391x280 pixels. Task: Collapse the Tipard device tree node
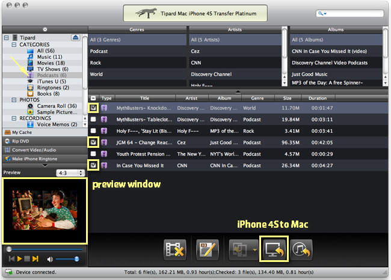coord(7,38)
